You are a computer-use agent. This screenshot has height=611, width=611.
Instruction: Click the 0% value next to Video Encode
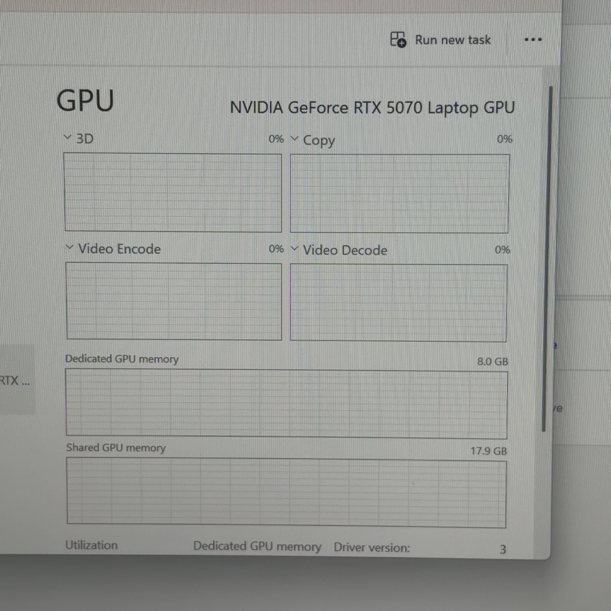click(x=276, y=249)
